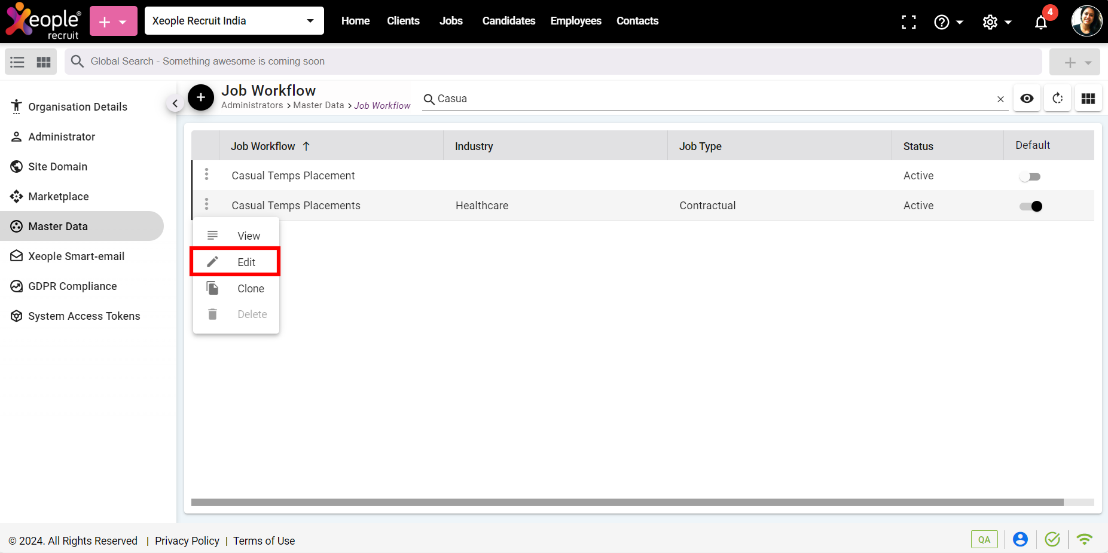Click the Global Search field
This screenshot has width=1108, height=553.
pyautogui.click(x=553, y=62)
